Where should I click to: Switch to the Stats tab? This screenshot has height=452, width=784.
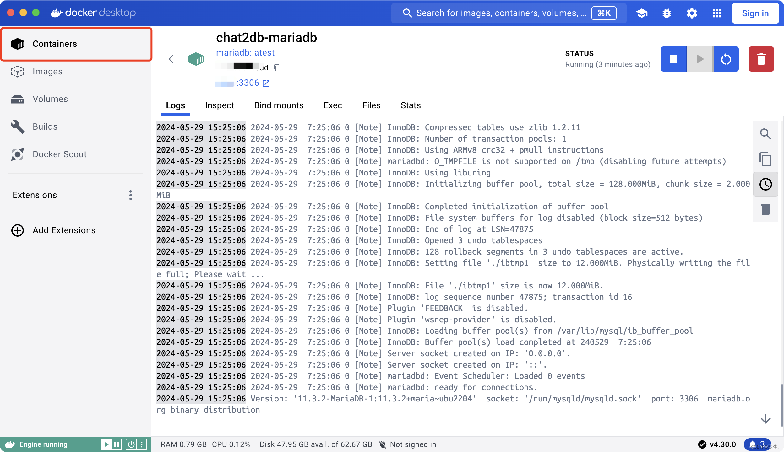[x=411, y=105]
